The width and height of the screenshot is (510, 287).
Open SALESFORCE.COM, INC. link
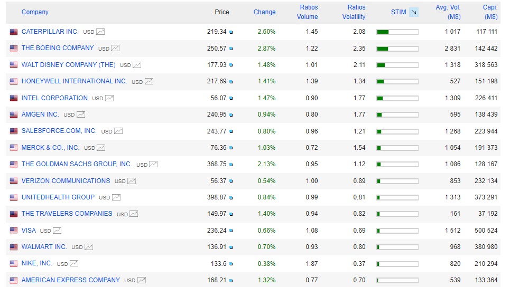click(x=59, y=131)
